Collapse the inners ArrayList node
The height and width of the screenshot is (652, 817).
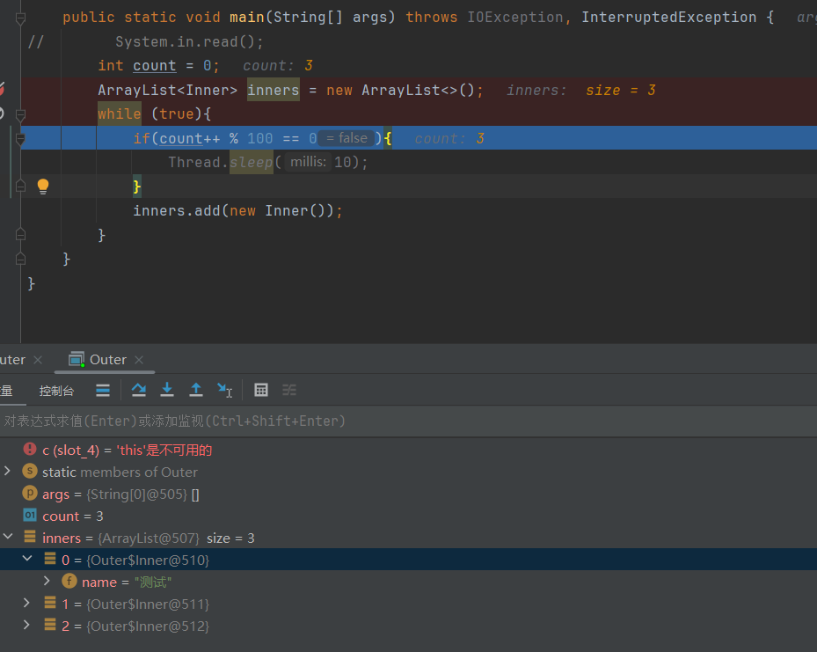tap(8, 537)
